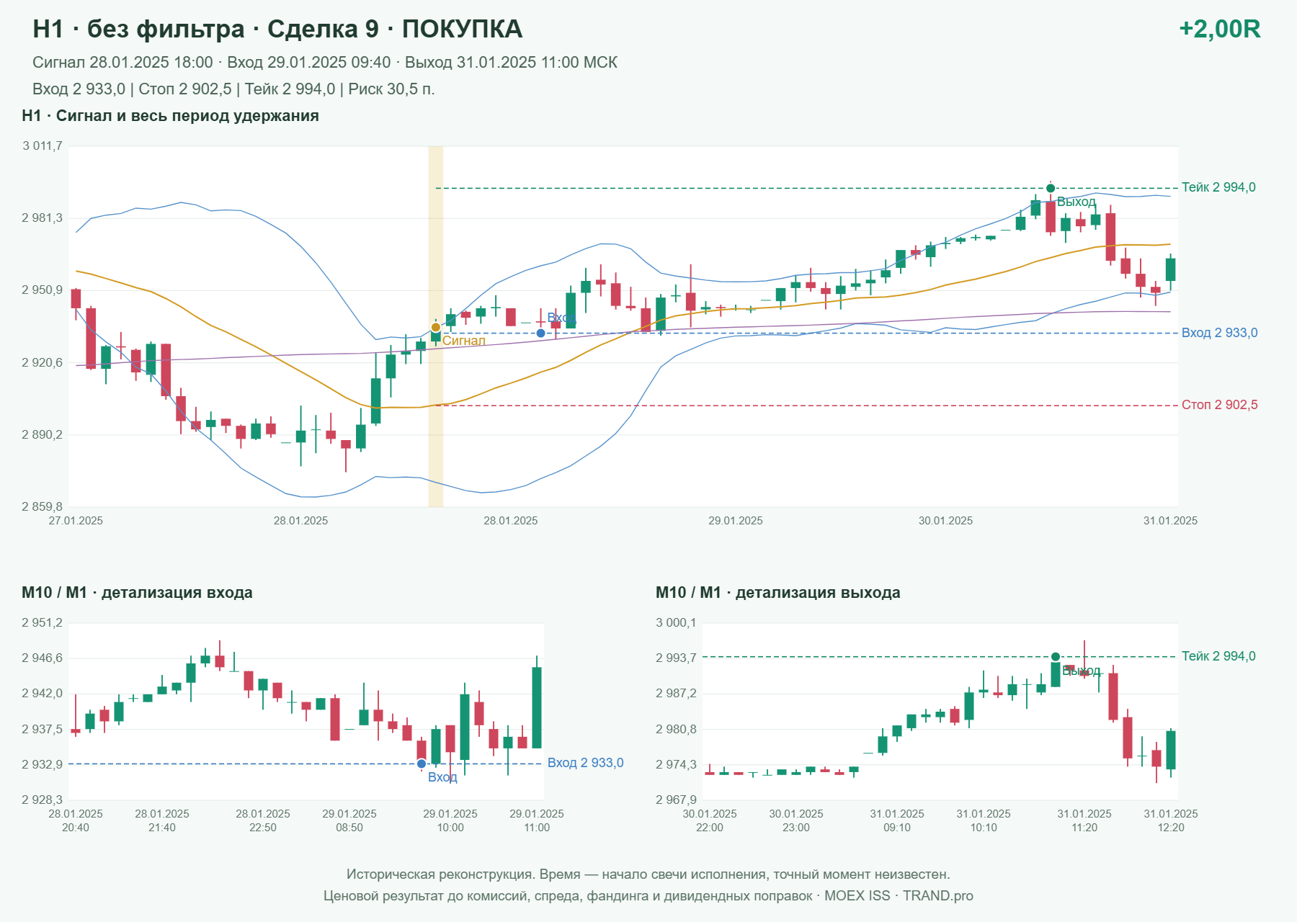Click the '31.01.2025 11:20' tick in exit chart

click(1084, 820)
